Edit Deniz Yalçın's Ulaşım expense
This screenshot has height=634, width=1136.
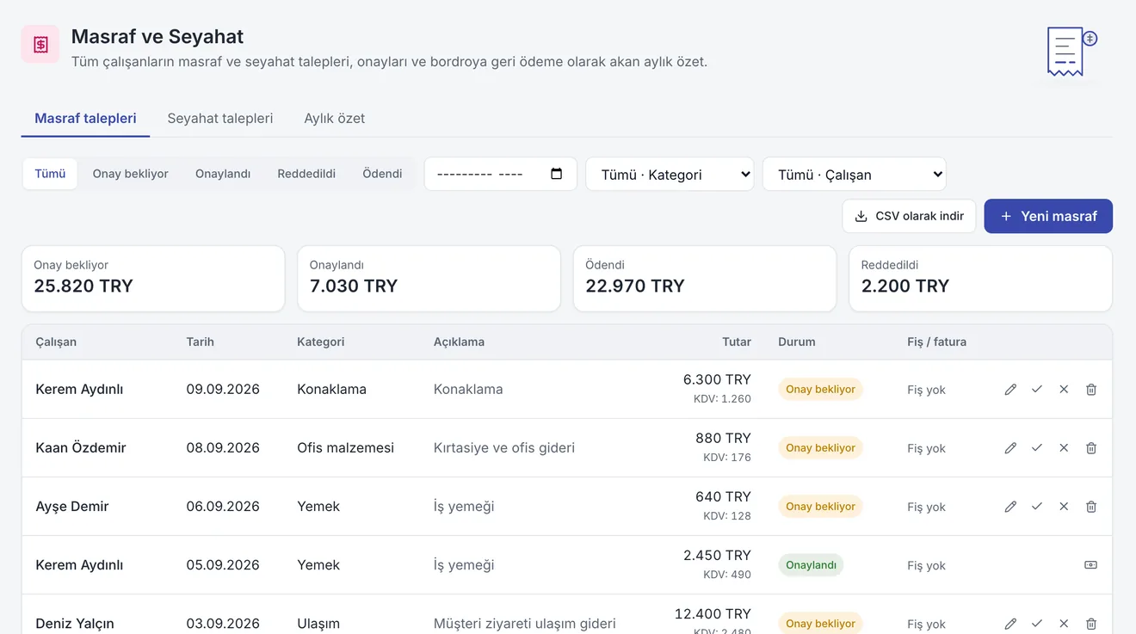[1010, 624]
